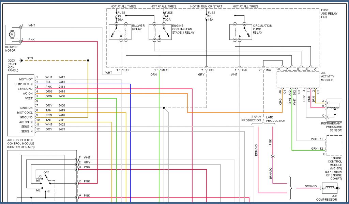Select the blower relay symbol
This screenshot has height=204, width=349.
119,32
